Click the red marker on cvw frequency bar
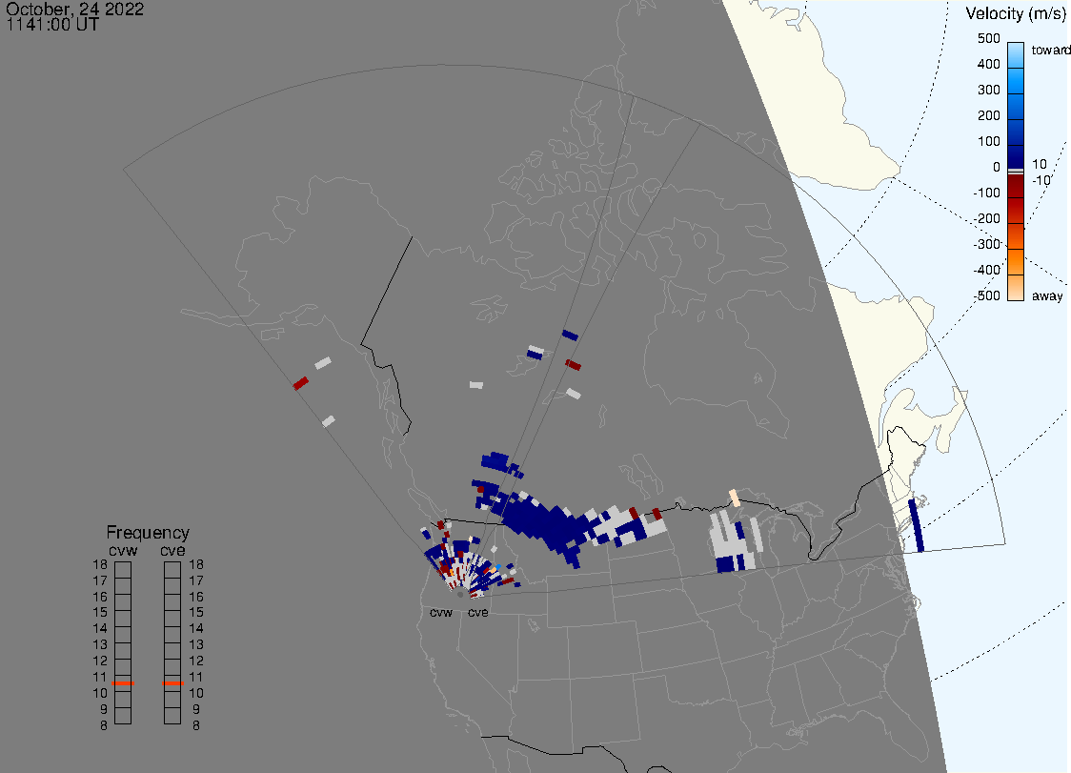1071x773 pixels. tap(123, 683)
